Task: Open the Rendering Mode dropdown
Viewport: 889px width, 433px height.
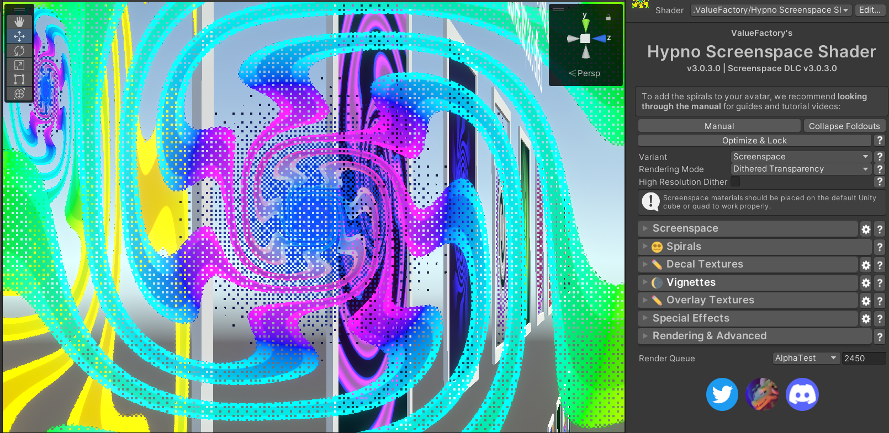Action: [x=801, y=169]
